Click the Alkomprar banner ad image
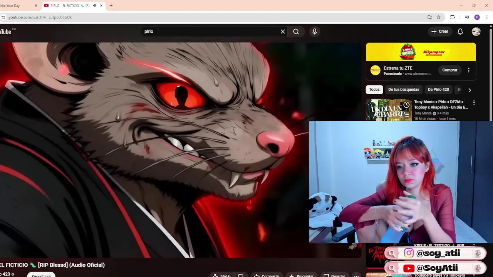The width and height of the screenshot is (493, 277). point(421,52)
